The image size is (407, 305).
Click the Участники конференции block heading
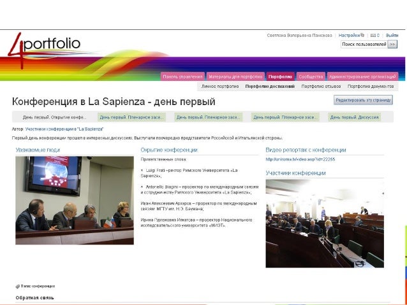click(x=295, y=173)
